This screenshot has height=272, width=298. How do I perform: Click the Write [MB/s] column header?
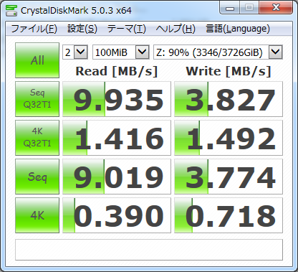229,71
